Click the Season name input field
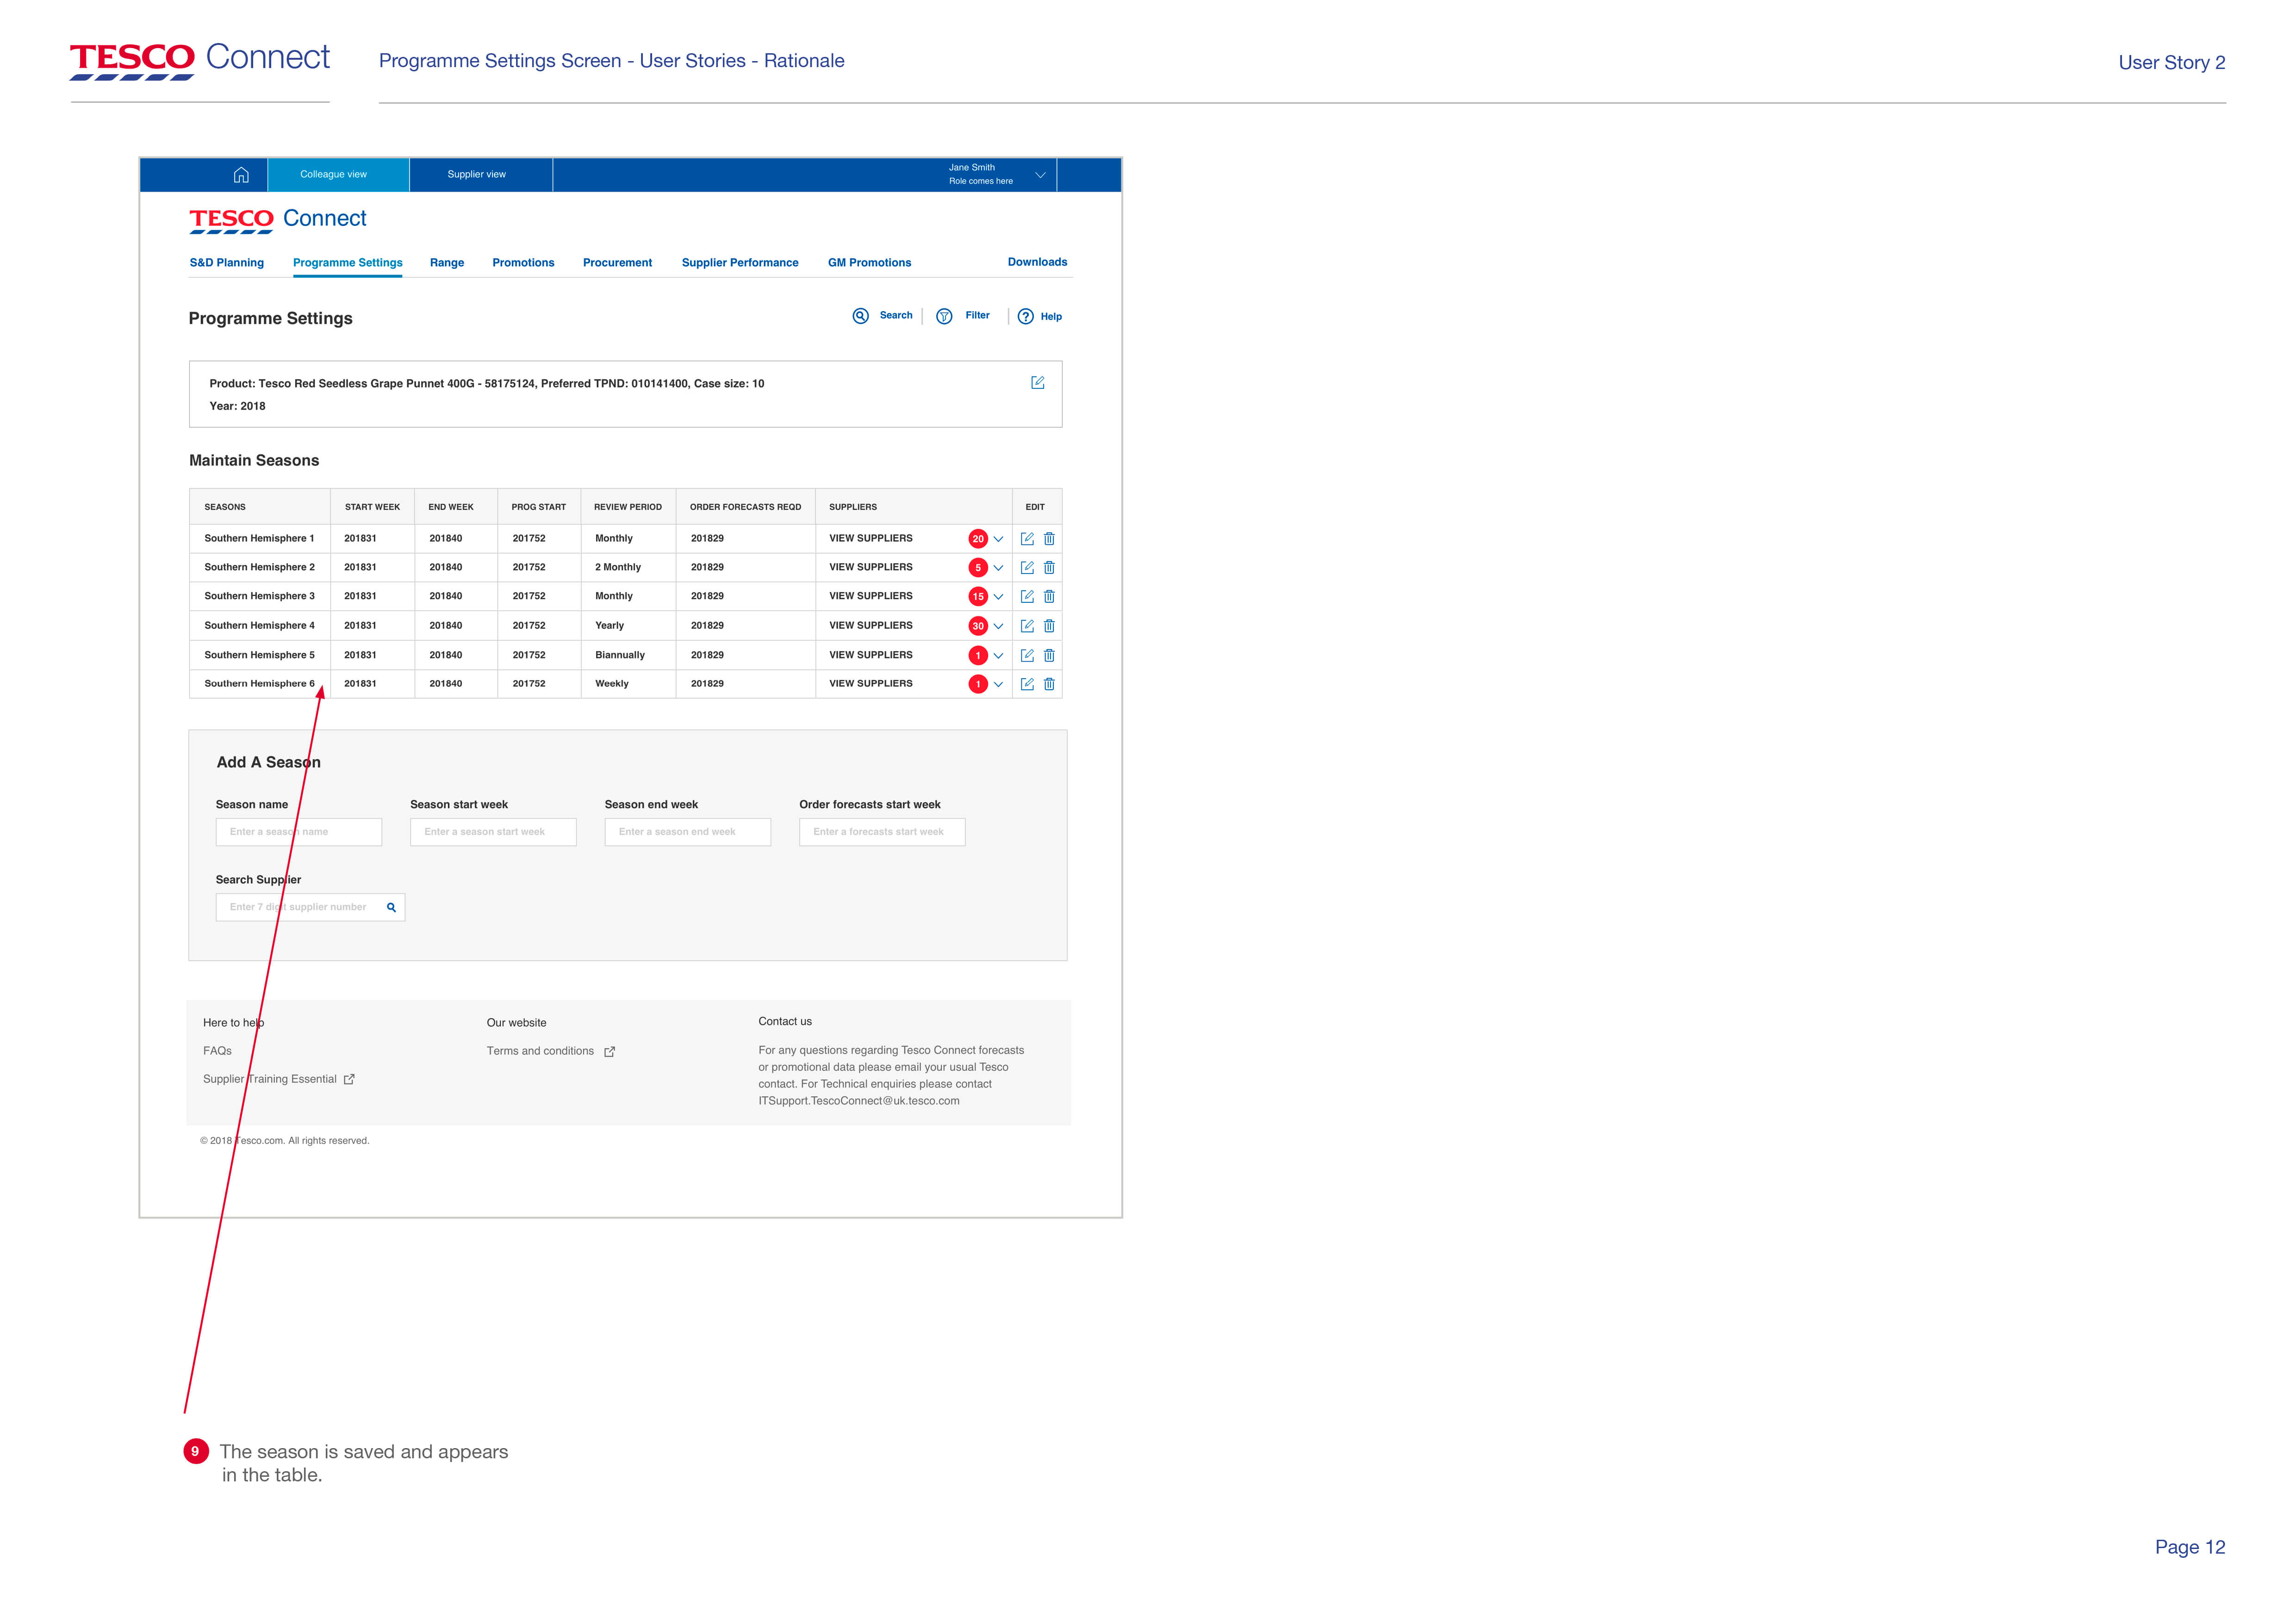The height and width of the screenshot is (1624, 2296). [298, 832]
